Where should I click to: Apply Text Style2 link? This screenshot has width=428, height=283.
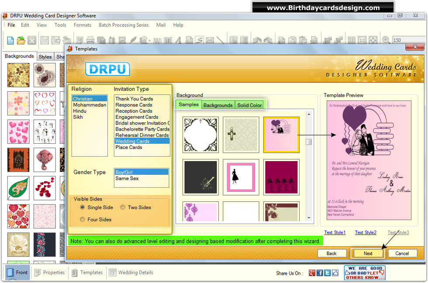pyautogui.click(x=366, y=232)
